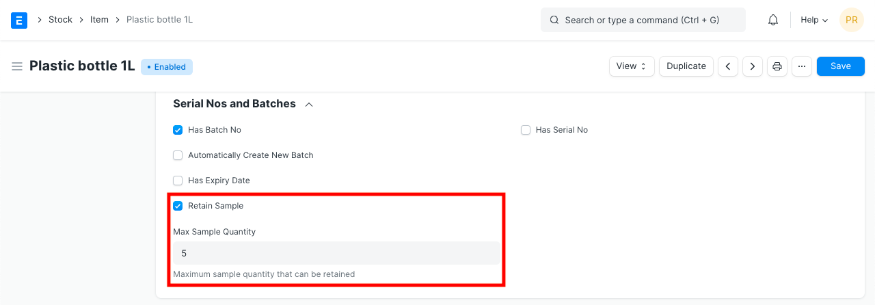Focus the Max Sample Quantity field
The width and height of the screenshot is (875, 305).
[336, 253]
